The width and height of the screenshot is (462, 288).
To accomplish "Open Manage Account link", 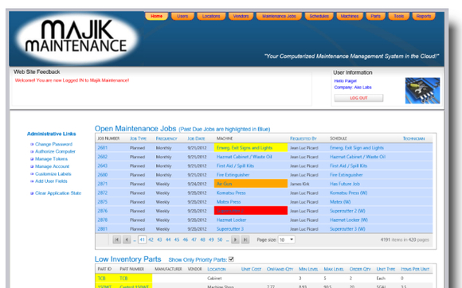I will pyautogui.click(x=52, y=166).
